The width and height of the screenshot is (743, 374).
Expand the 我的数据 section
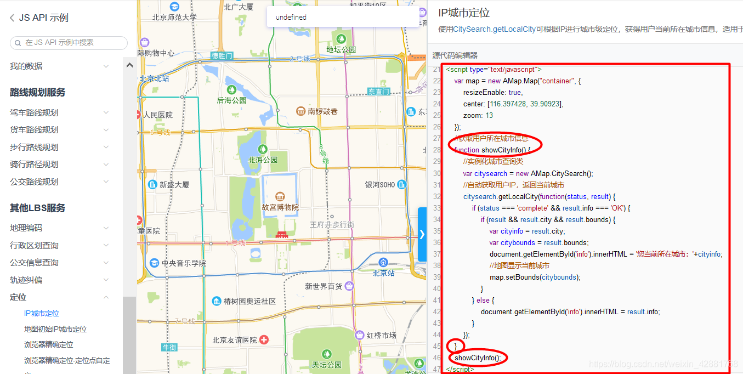point(106,66)
